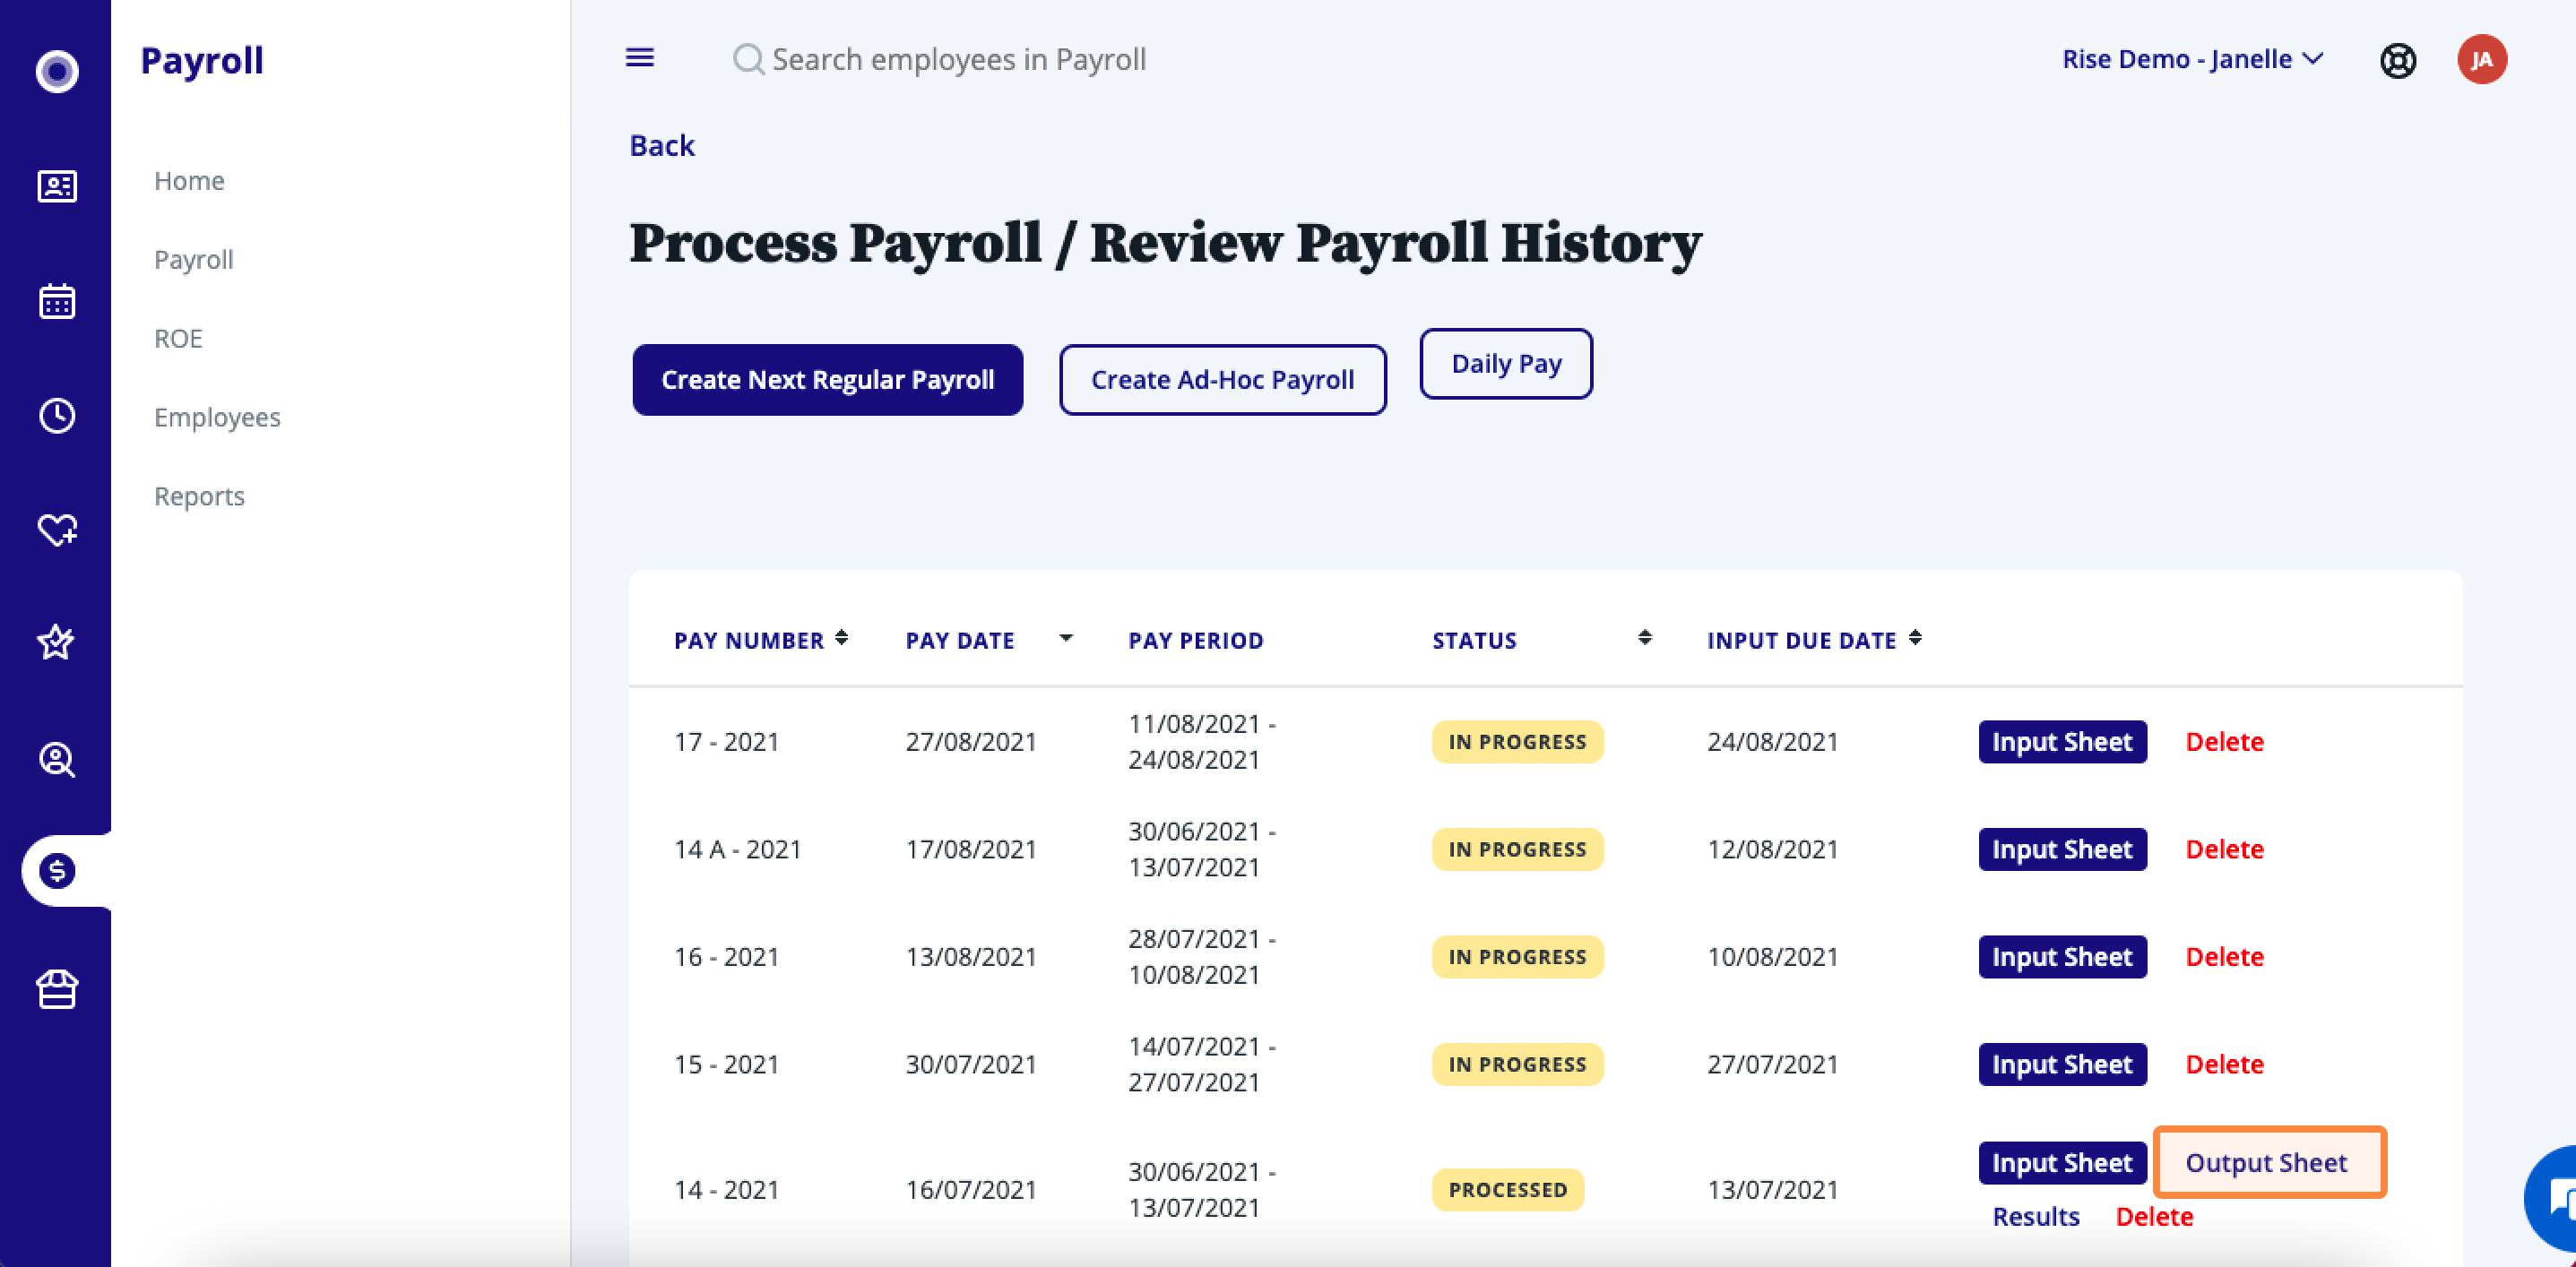Viewport: 2576px width, 1267px height.
Task: Select Payroll in side menu
Action: coord(193,260)
